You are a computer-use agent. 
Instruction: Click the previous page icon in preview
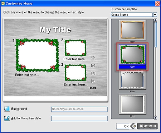pyautogui.click(x=93, y=66)
